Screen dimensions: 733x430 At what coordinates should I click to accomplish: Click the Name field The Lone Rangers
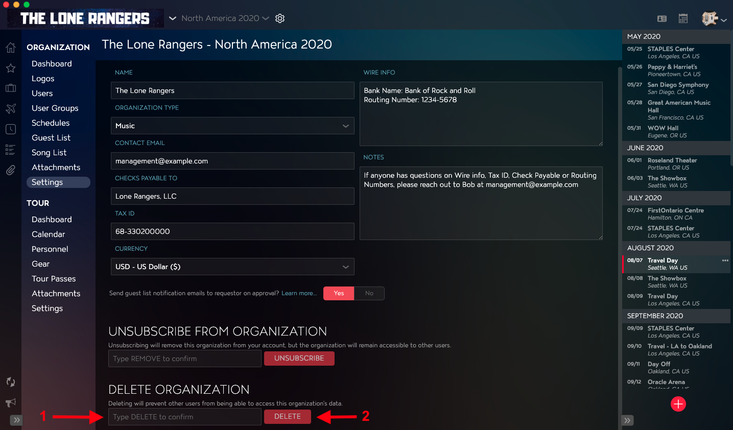tap(232, 90)
